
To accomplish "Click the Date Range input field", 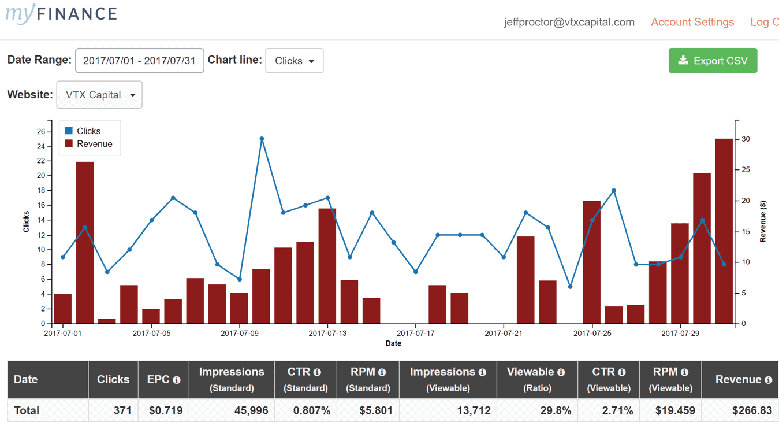I will click(x=139, y=61).
